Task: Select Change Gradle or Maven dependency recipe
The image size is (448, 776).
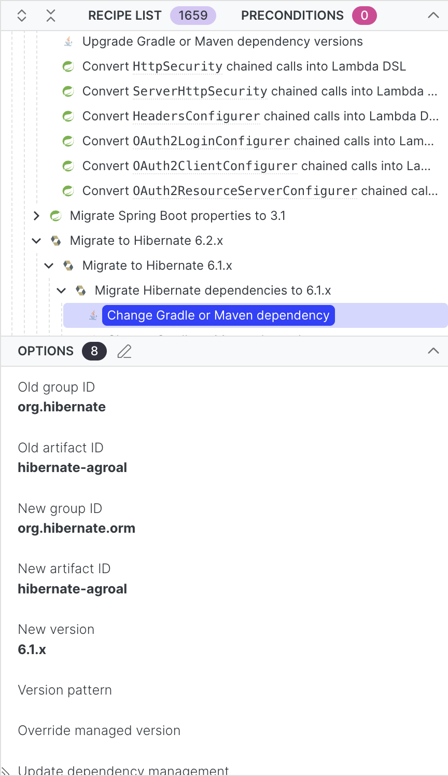Action: click(218, 315)
